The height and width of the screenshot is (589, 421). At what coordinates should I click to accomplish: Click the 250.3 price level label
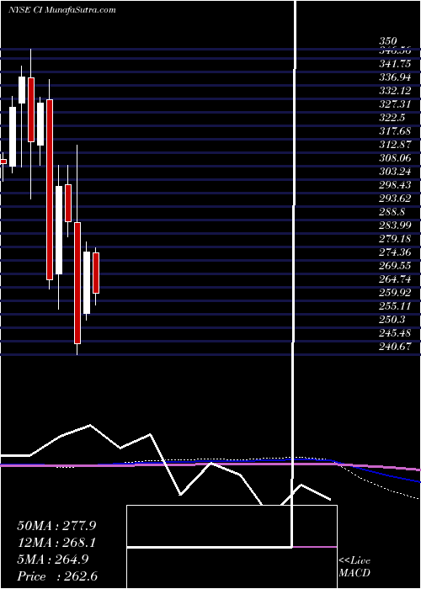click(x=392, y=320)
